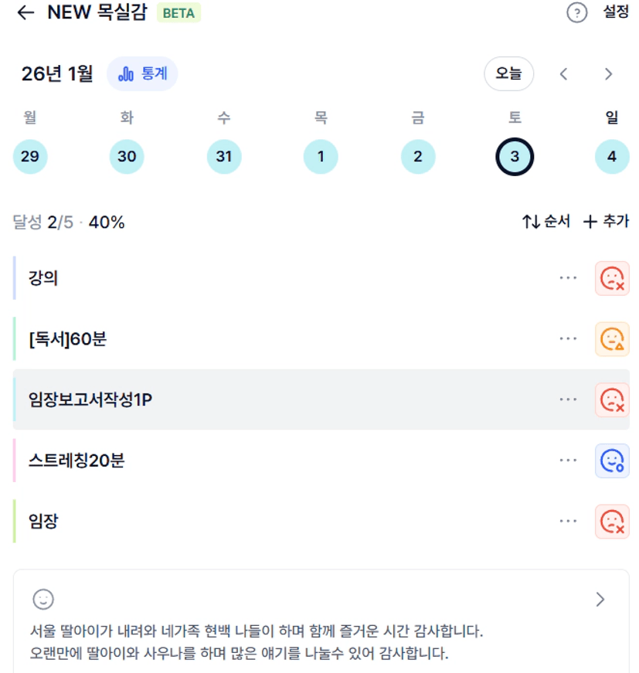Open the three-dot menu for 임장보고서작성1P
The image size is (639, 673).
[x=568, y=399]
